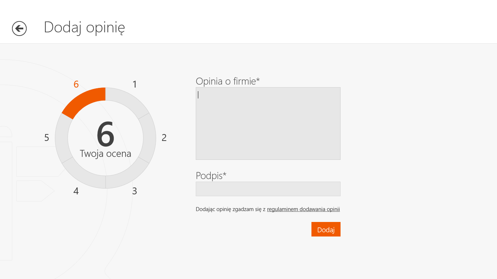Click the number 1 label beside the ring
497x279 pixels.
point(135,84)
